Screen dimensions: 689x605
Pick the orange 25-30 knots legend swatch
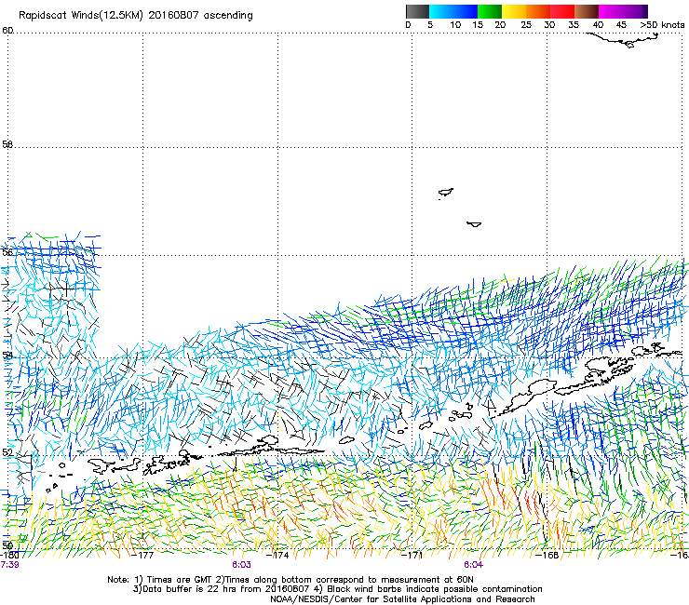click(538, 11)
